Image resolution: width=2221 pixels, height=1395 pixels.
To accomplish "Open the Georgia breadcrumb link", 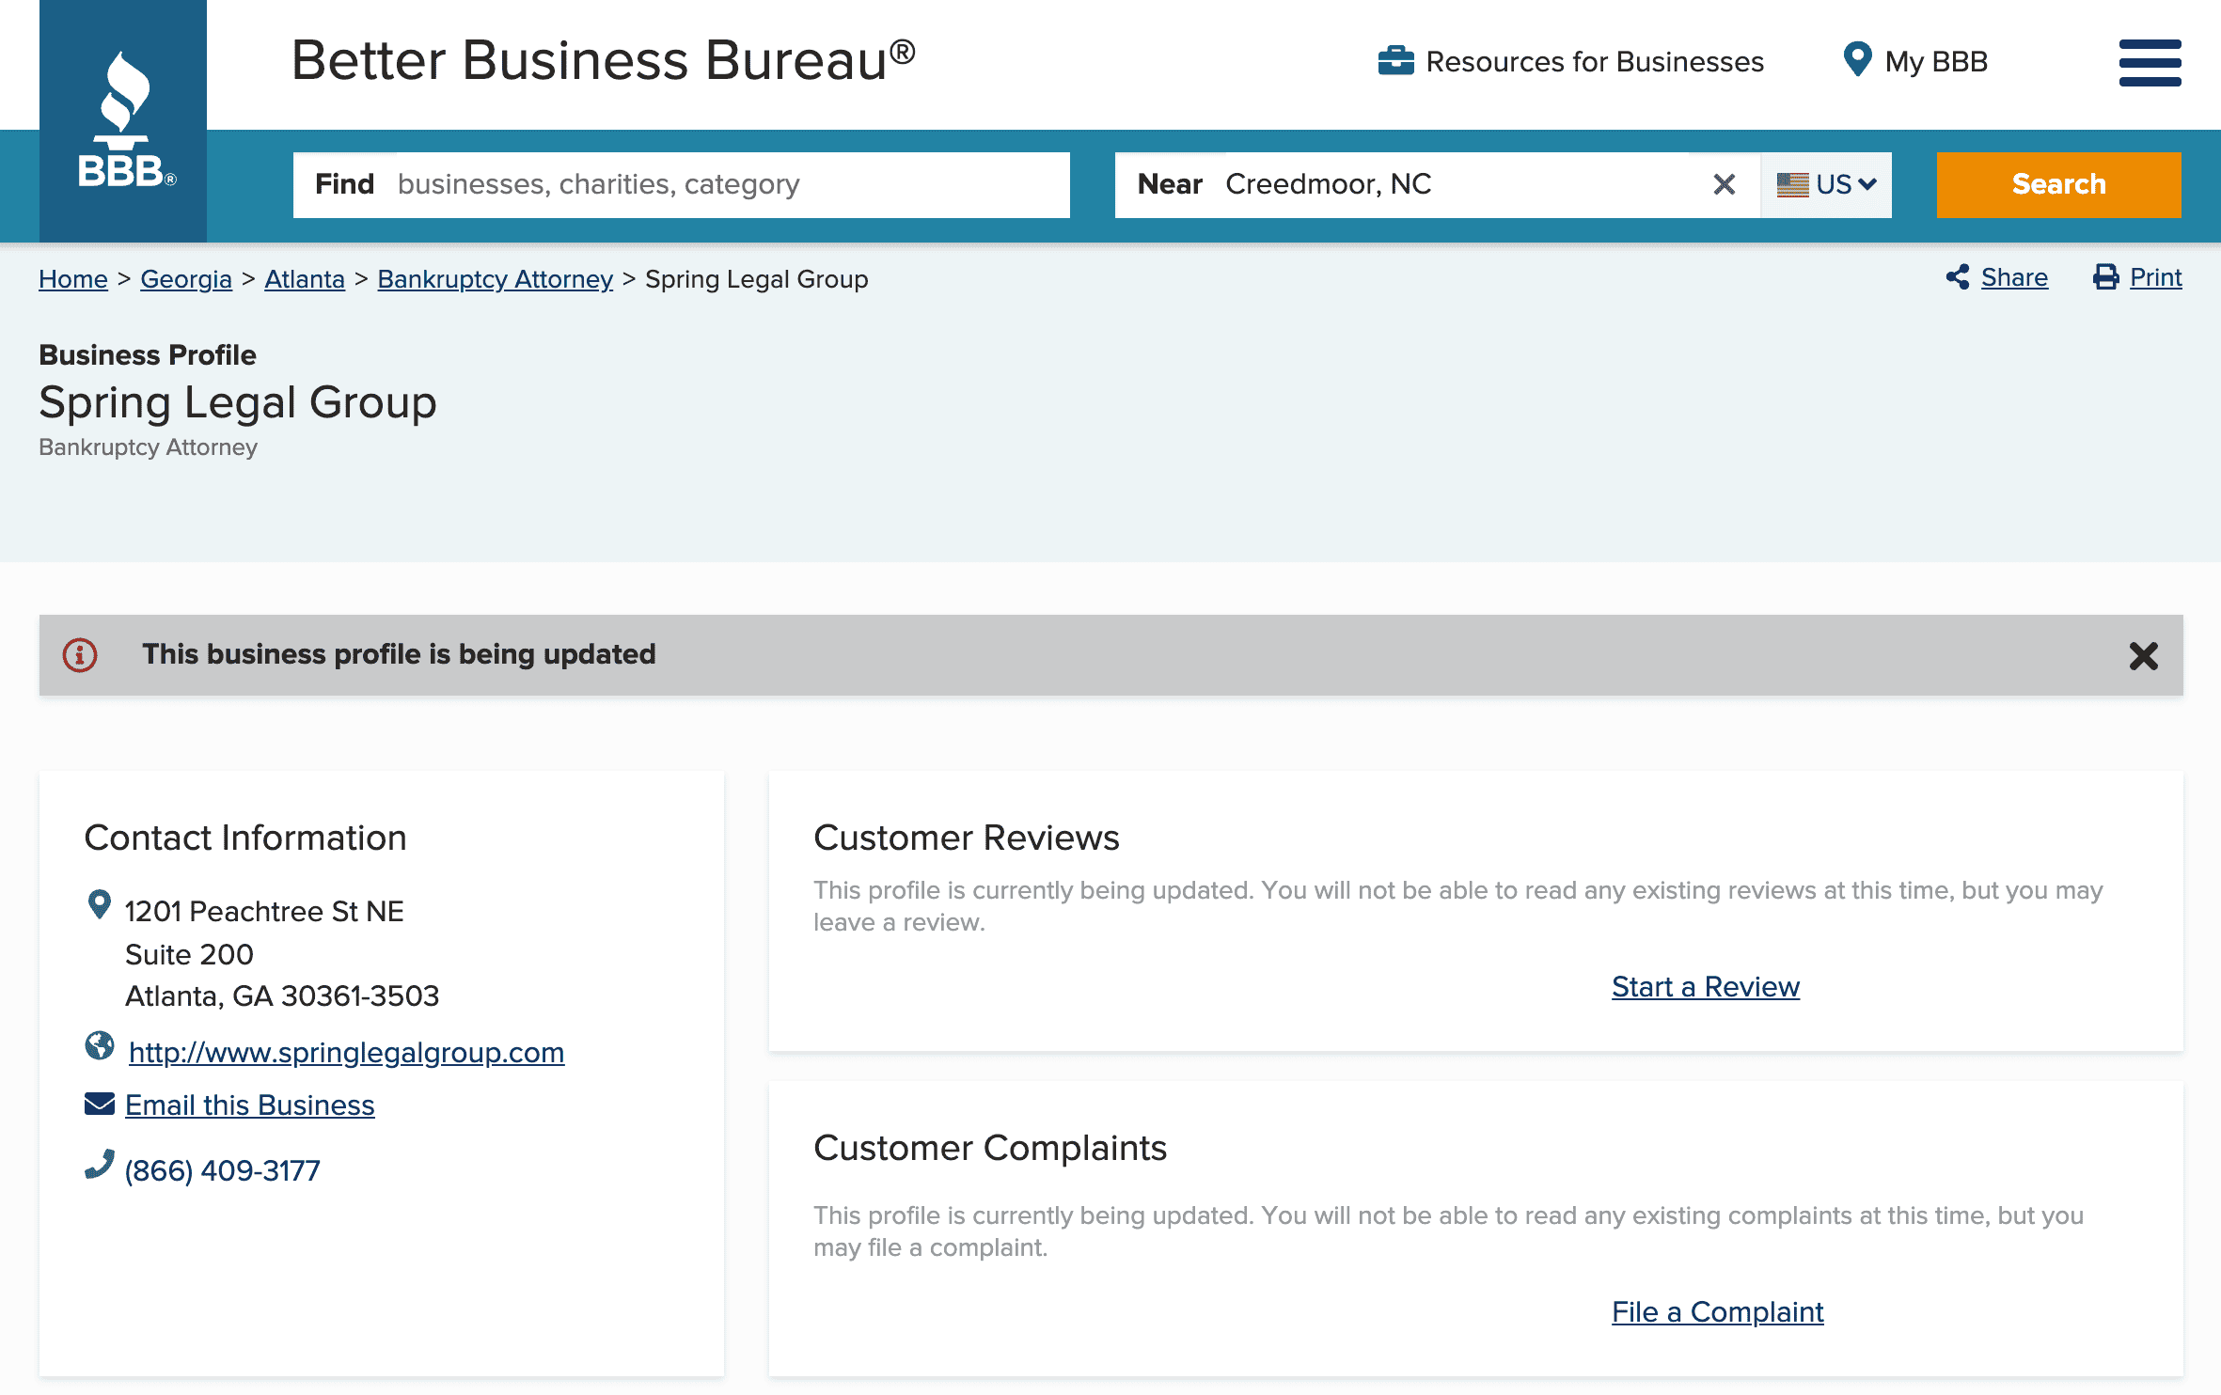I will click(186, 279).
